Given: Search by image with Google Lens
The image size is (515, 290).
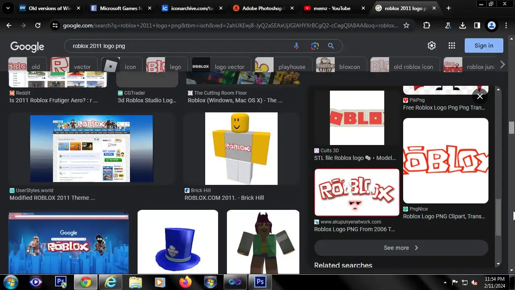Looking at the screenshot, I should point(315,46).
